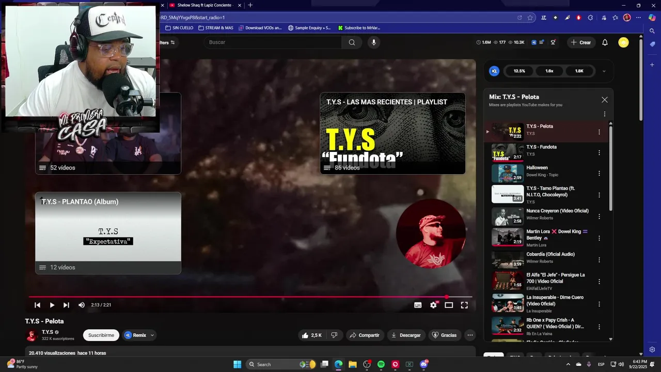Open options for Halloween by Dowel King
The image size is (661, 372).
pos(599,174)
